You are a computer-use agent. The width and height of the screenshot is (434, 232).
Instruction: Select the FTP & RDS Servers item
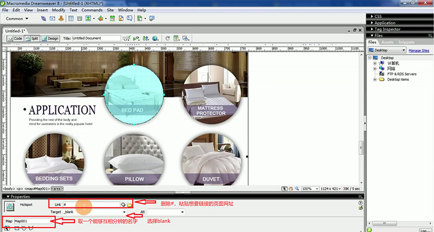[x=402, y=74]
